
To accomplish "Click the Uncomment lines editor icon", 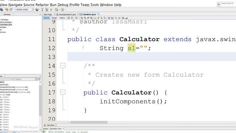I will tap(126, 18).
